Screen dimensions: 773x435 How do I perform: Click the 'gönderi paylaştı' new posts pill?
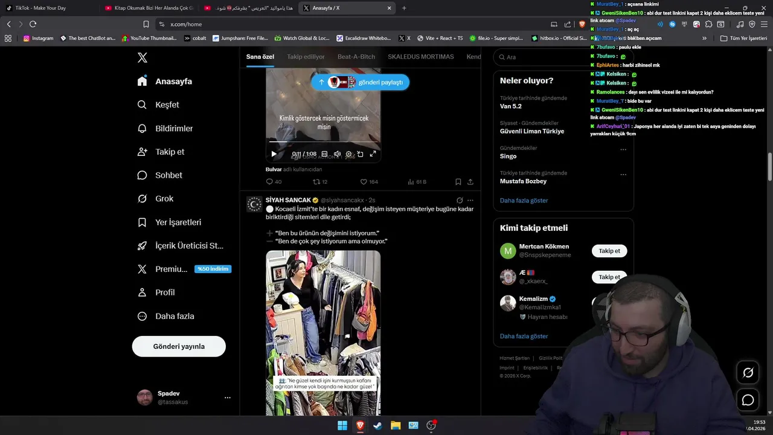tap(360, 82)
